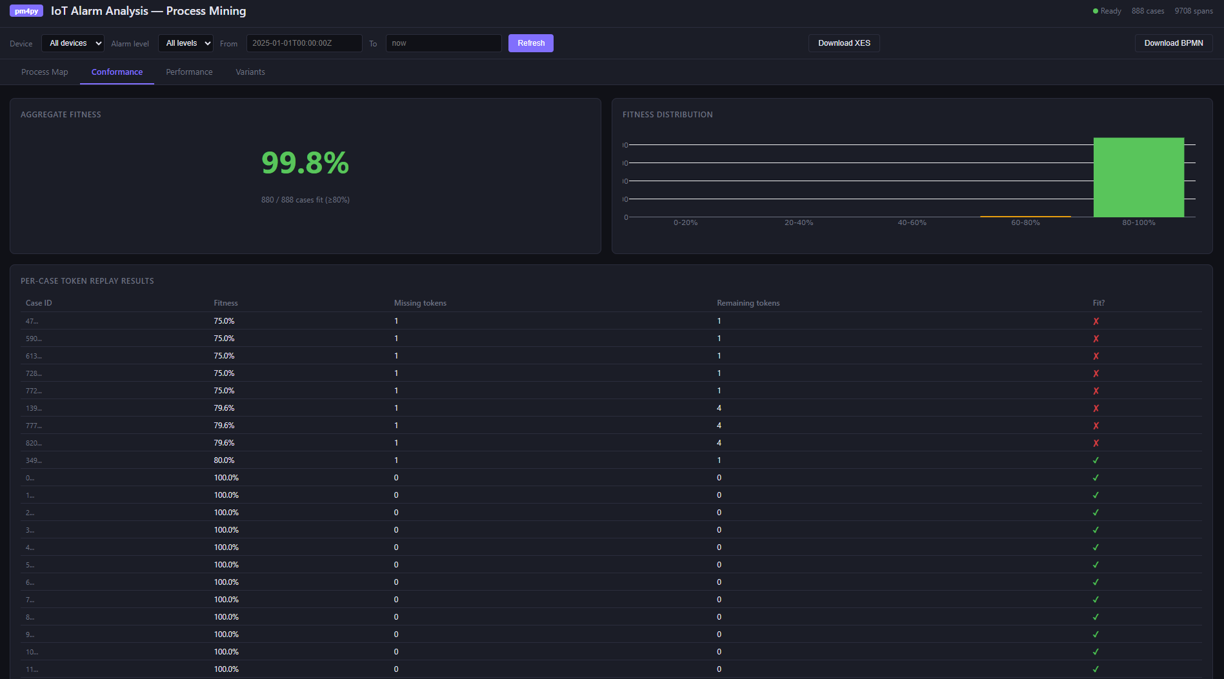1224x679 pixels.
Task: Click the red X indicator for case 820
Action: [x=1096, y=443]
